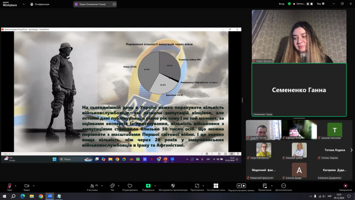Viewport: 355px width, 200px height.
Task: Expand audio options arrow next to Звук
Action: coord(16,185)
